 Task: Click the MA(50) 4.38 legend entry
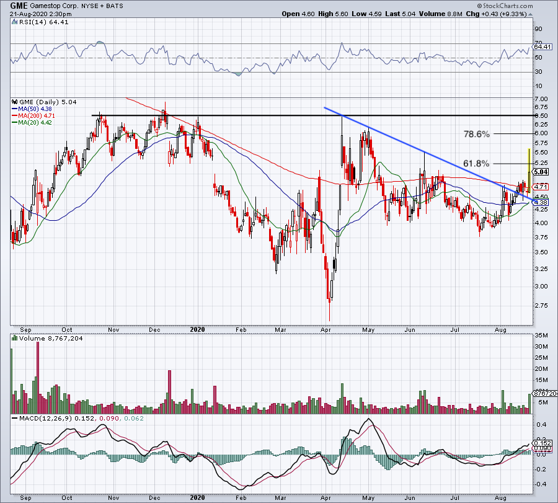point(32,109)
